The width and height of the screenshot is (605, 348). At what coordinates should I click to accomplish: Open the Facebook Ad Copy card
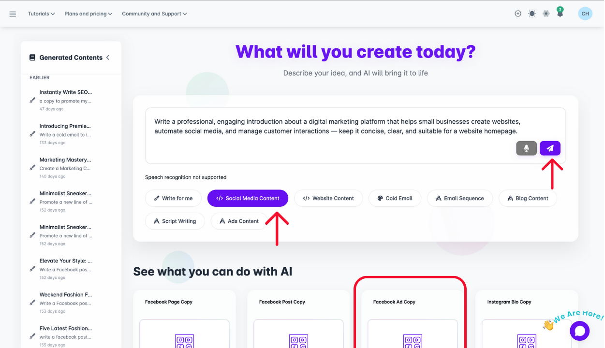410,314
